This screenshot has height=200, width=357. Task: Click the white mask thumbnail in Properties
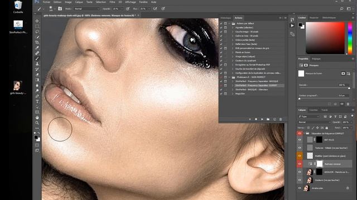(x=301, y=73)
